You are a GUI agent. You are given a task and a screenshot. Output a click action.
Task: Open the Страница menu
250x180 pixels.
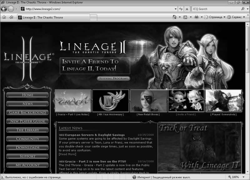(215, 17)
